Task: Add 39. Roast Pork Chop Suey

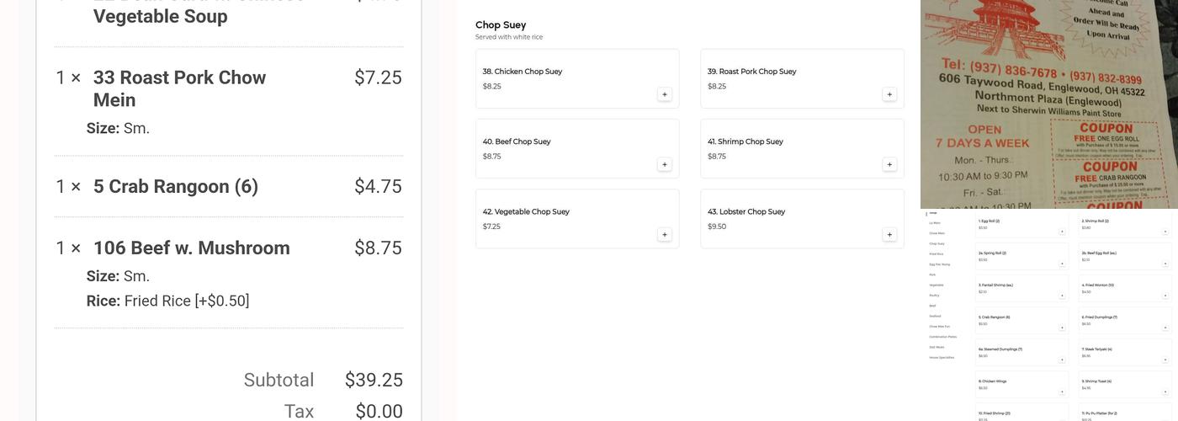Action: coord(889,94)
